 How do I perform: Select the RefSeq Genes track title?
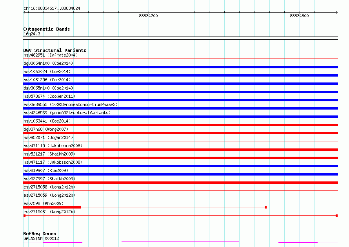click(x=40, y=234)
